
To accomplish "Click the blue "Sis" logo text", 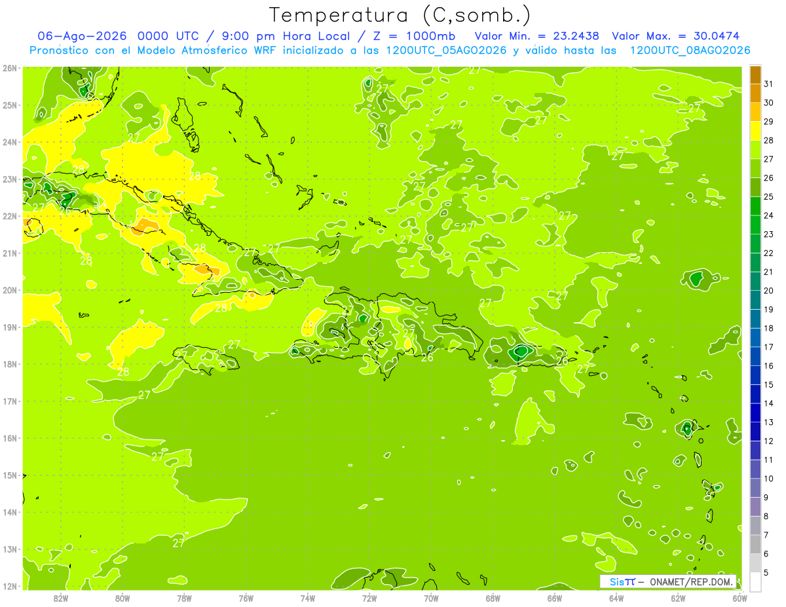I will [616, 581].
